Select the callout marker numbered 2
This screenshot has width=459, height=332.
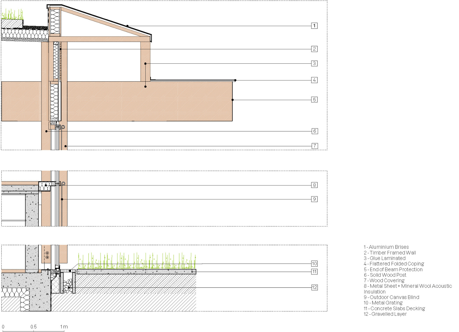coord(314,49)
